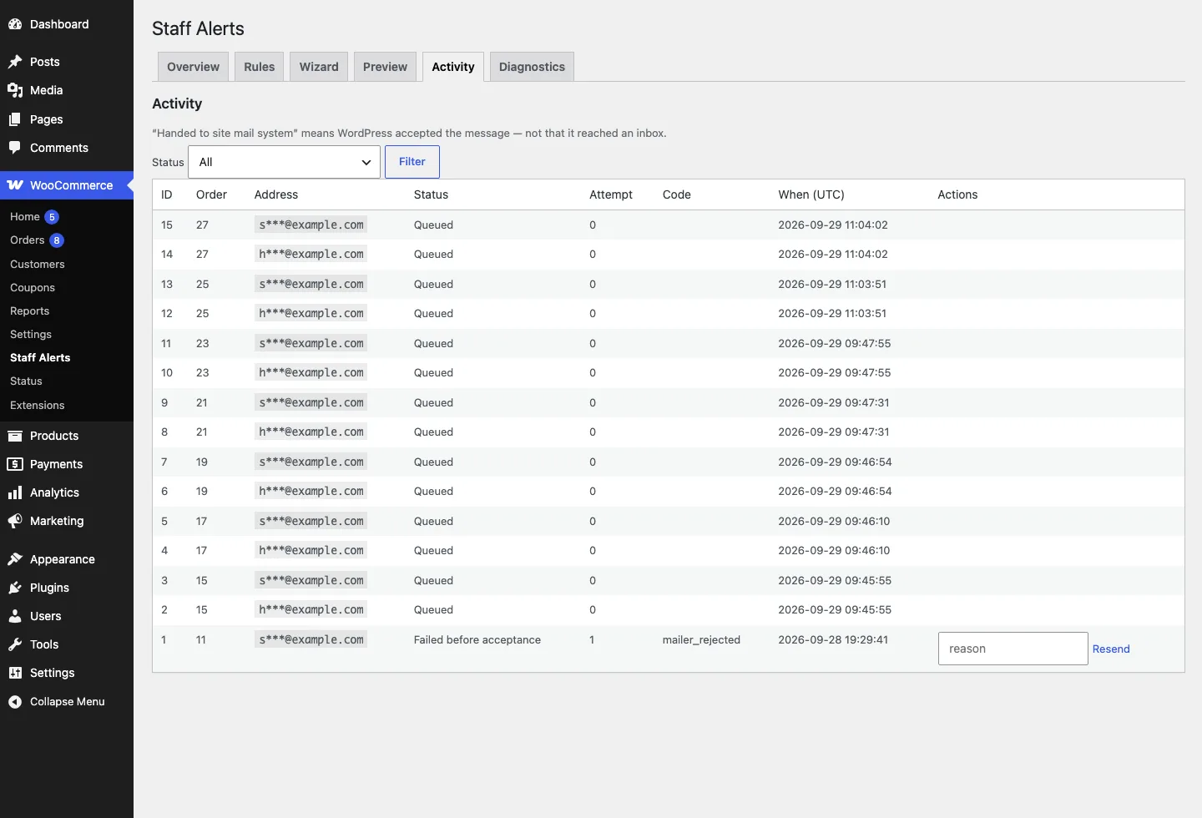The image size is (1202, 818).
Task: Click the When (UTC) column header
Action: coord(811,194)
